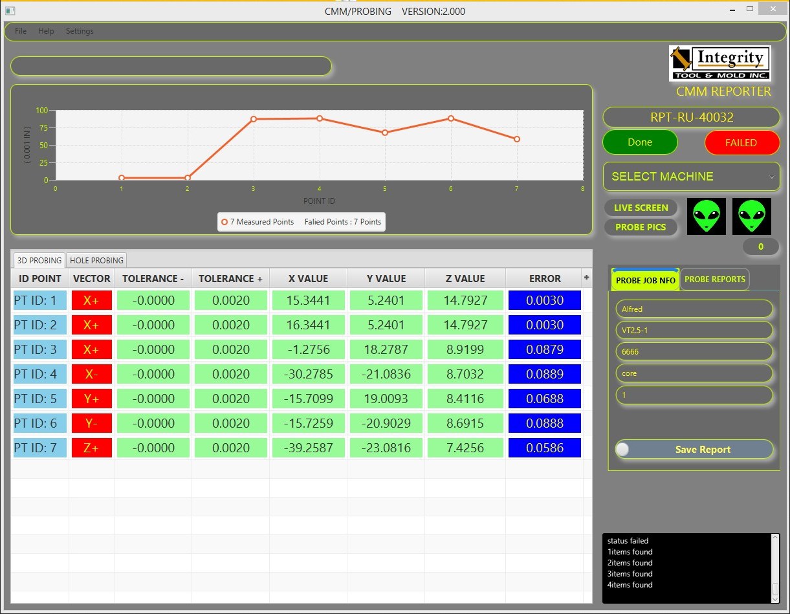Click the chart data point at point 7
Image resolution: width=790 pixels, height=614 pixels.
click(x=517, y=139)
